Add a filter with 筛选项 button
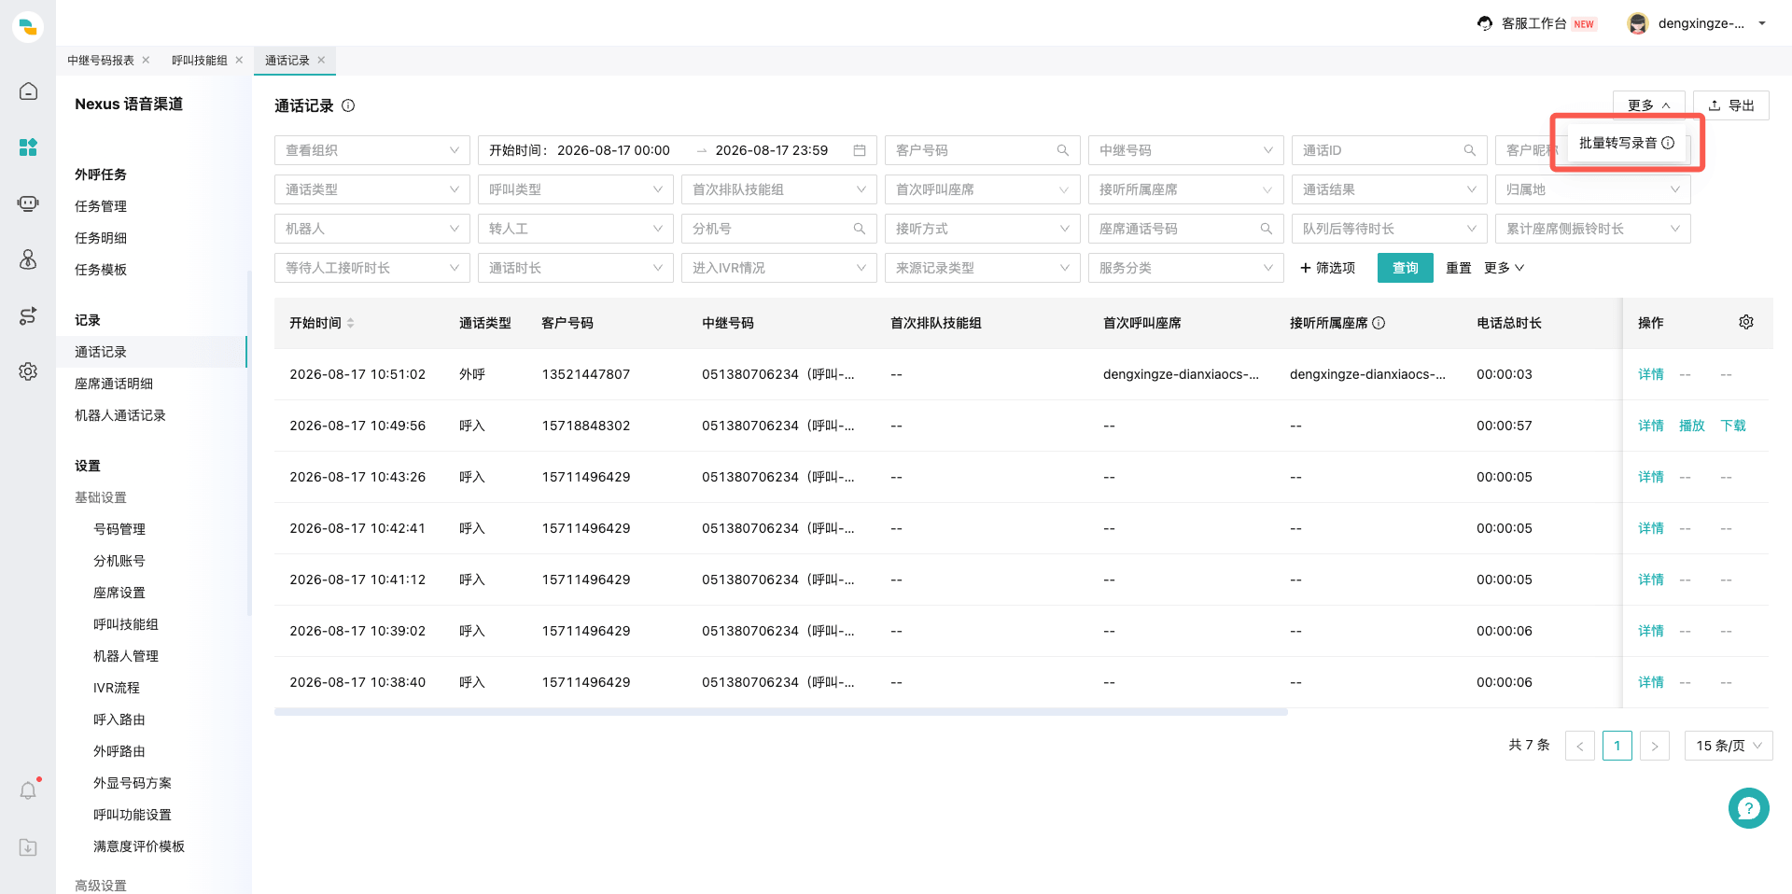Viewport: 1792px width, 894px height. 1327,268
